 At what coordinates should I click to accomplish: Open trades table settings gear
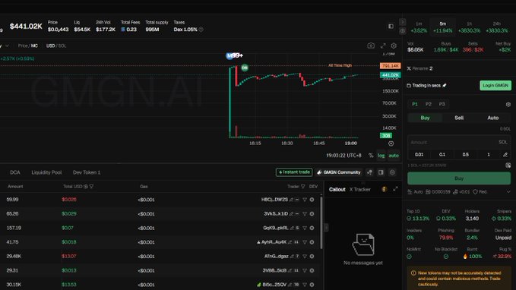[392, 172]
